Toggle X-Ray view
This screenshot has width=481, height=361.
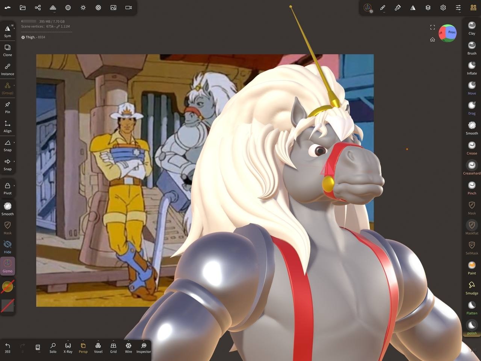point(68,348)
